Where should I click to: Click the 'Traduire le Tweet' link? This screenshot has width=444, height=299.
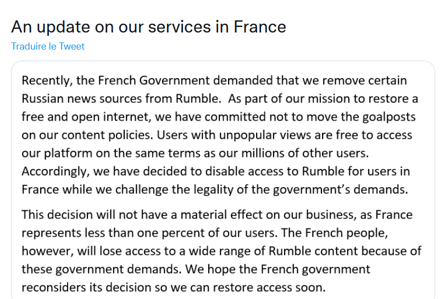tap(48, 46)
